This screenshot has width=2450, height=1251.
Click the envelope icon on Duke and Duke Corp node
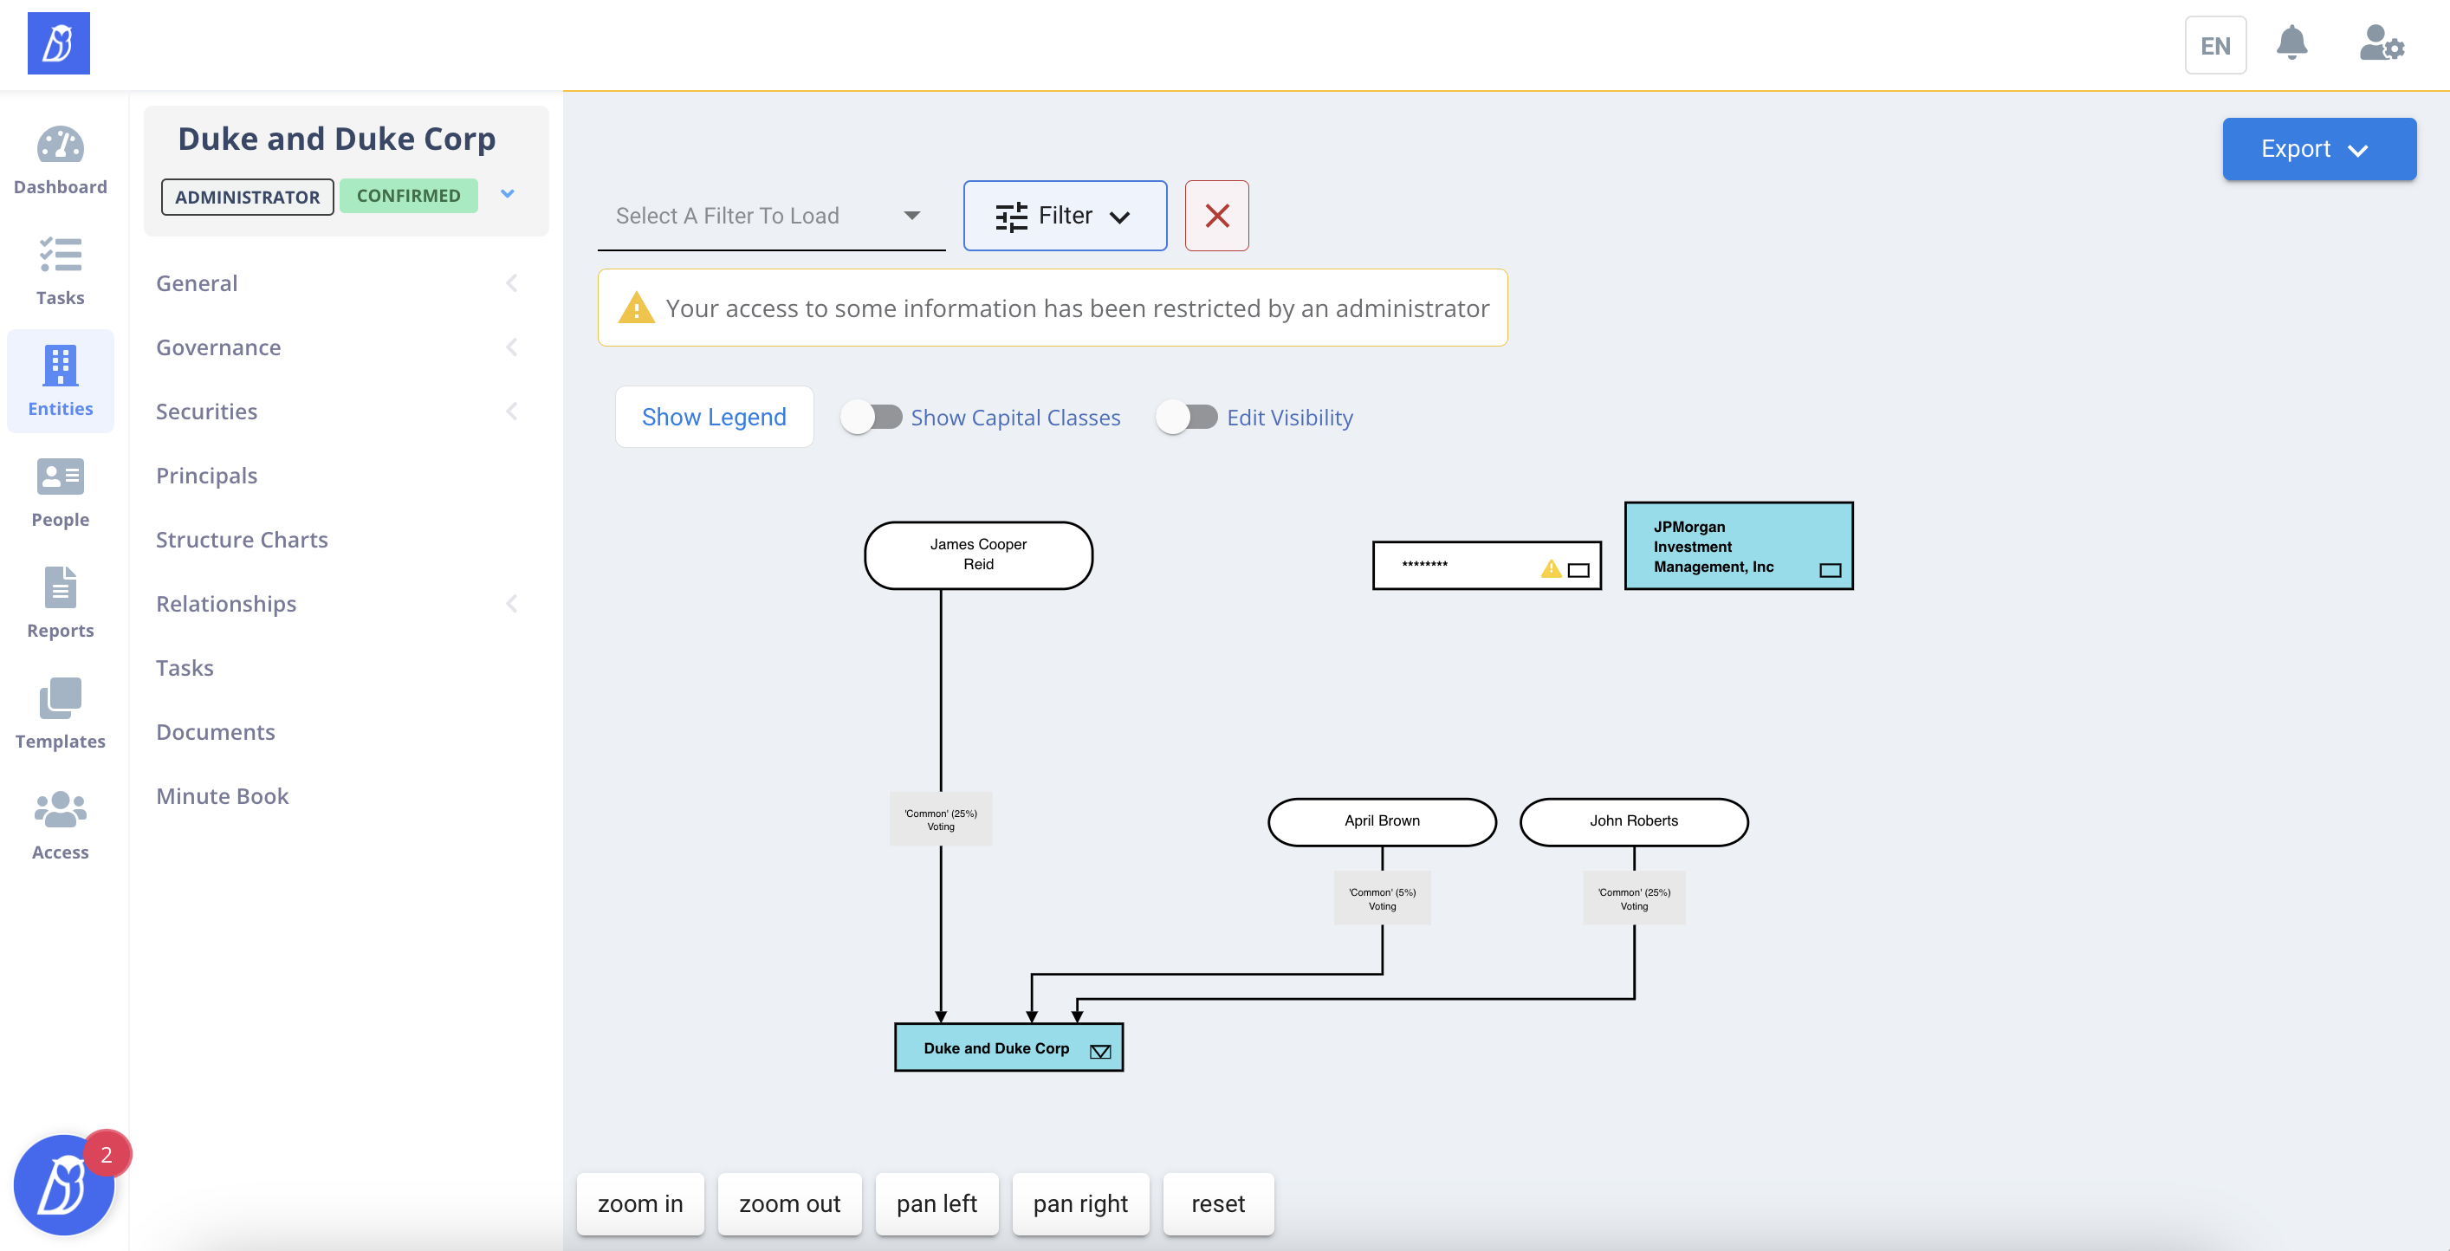1099,1052
